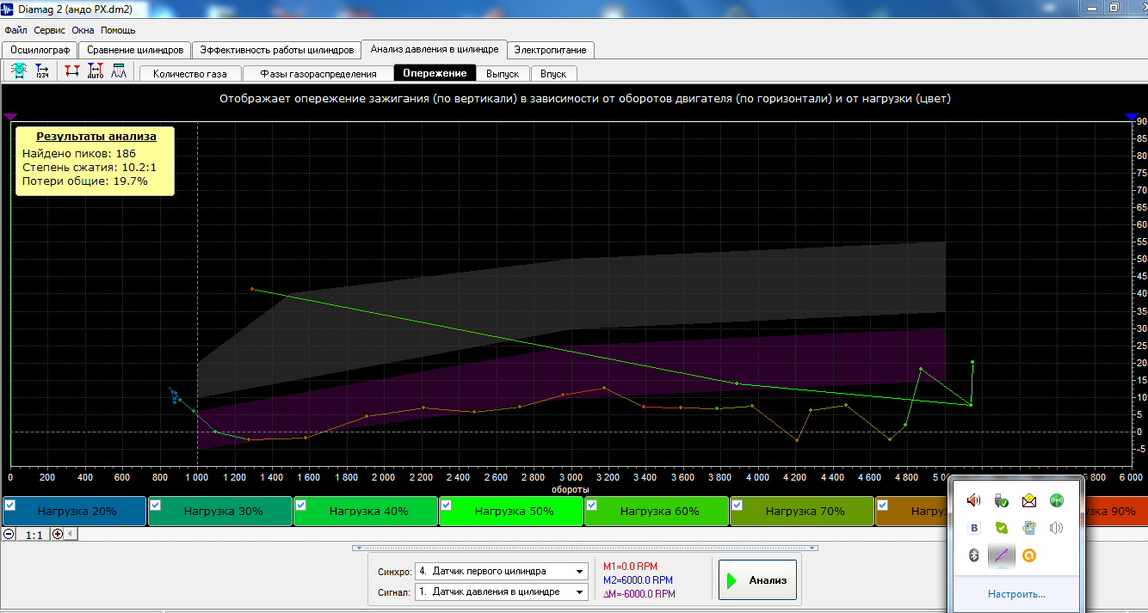This screenshot has width=1148, height=613.
Task: Click the red speaker tray icon
Action: pos(974,500)
